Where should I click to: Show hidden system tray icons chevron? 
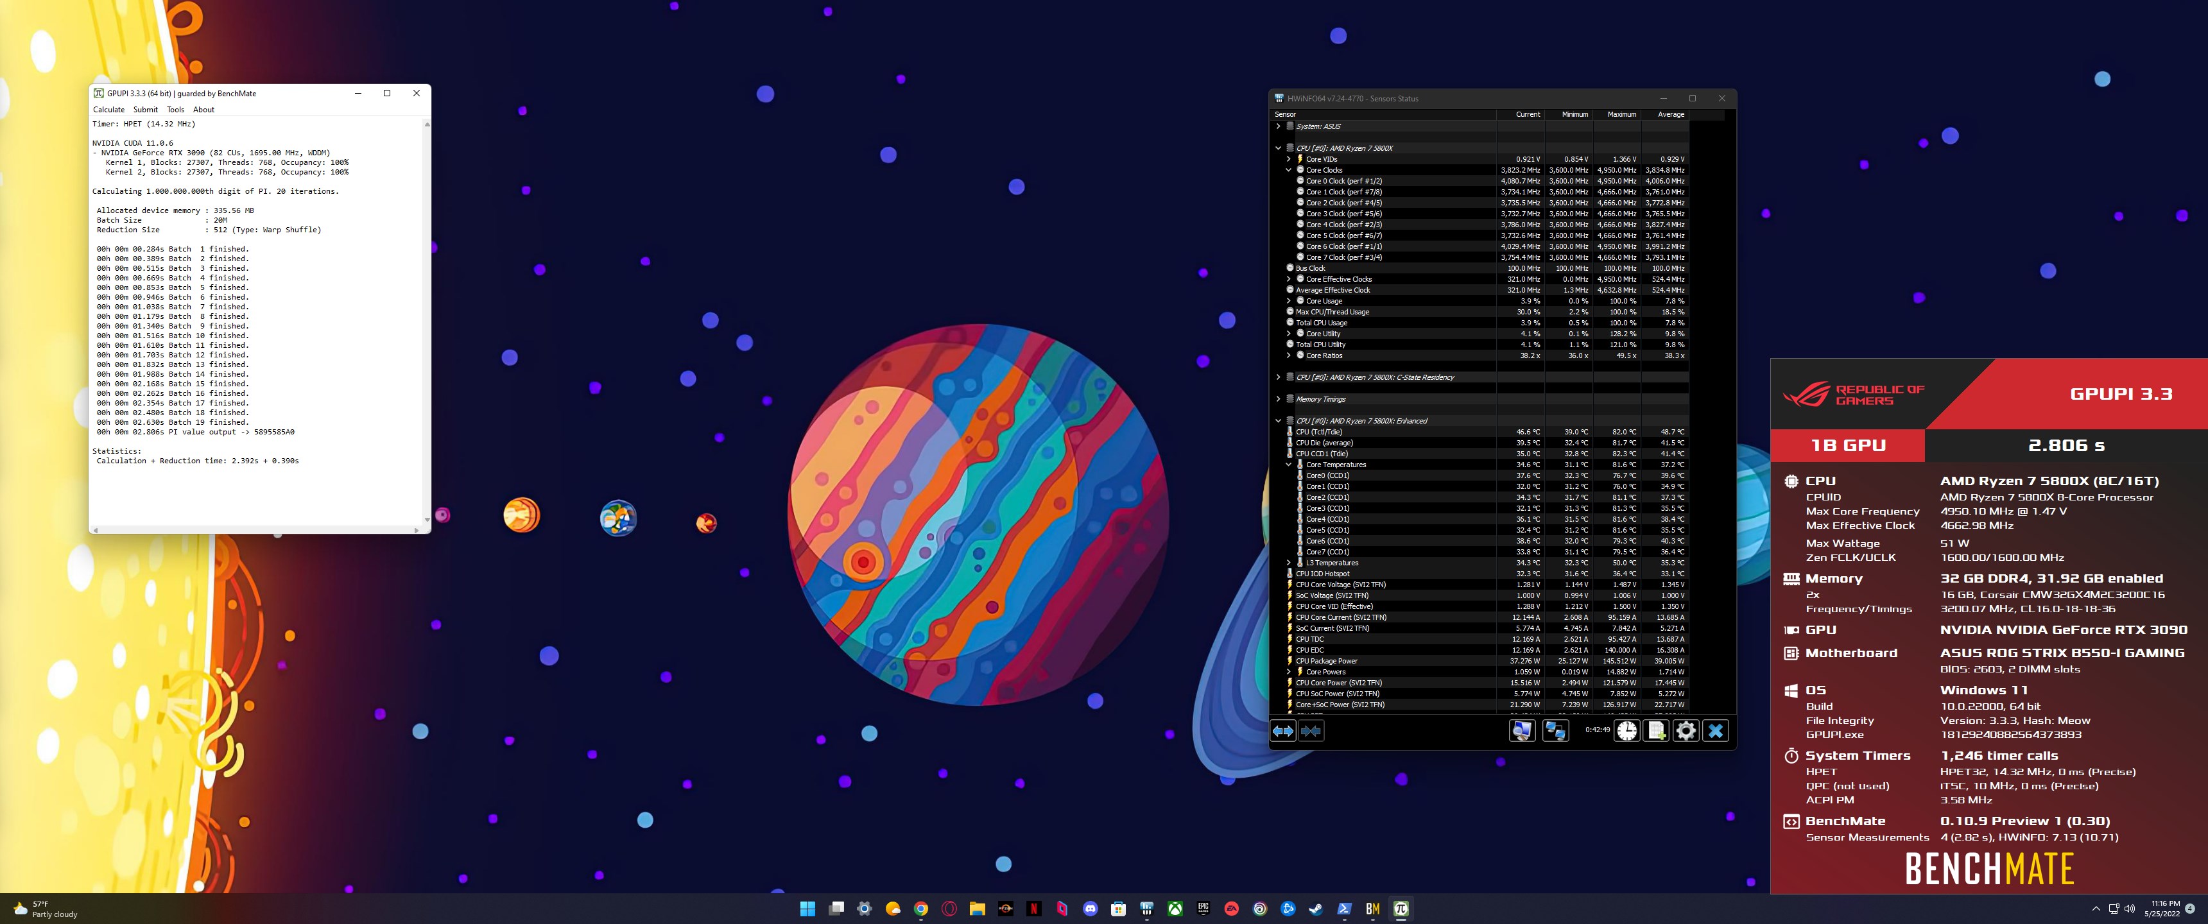[2096, 909]
